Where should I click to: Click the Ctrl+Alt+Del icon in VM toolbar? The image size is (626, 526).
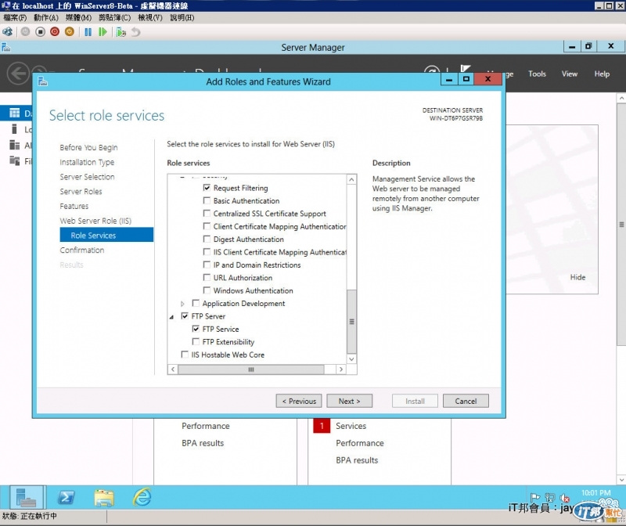[7, 31]
